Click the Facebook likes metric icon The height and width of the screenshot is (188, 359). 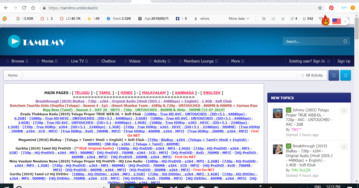click(177, 19)
